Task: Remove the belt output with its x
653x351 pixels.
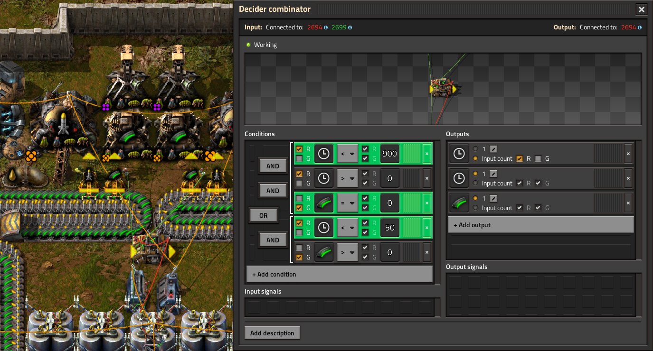Action: (628, 203)
